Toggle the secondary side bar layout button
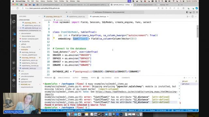 (x=194, y=12)
